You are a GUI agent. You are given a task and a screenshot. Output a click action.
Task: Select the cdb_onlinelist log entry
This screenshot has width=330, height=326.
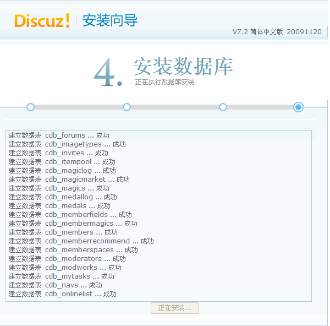[63, 294]
